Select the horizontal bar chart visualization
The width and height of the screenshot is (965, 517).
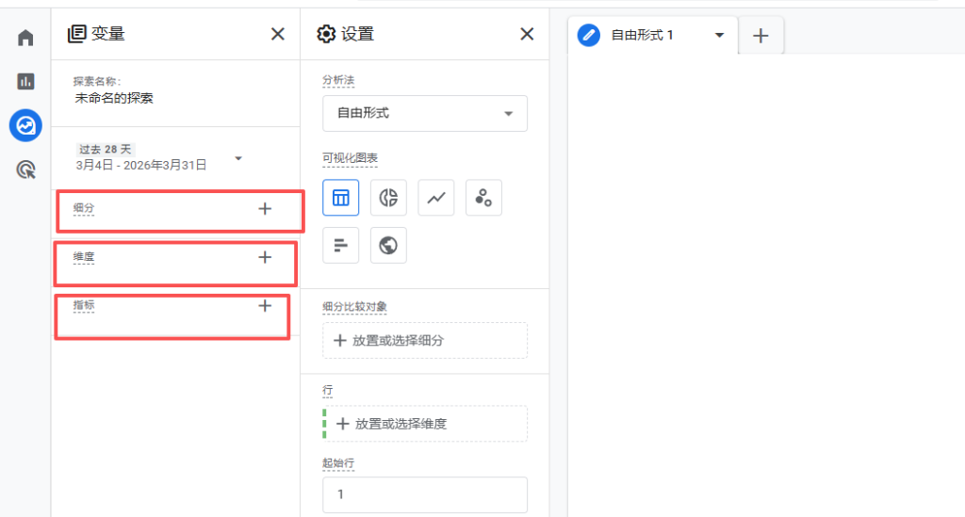[x=340, y=246]
